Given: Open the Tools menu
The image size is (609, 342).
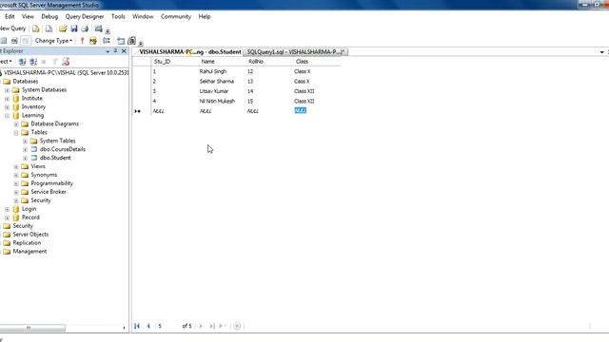Looking at the screenshot, I should click(118, 17).
